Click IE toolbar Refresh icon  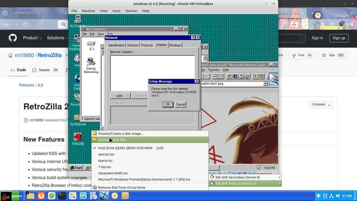click(x=221, y=76)
